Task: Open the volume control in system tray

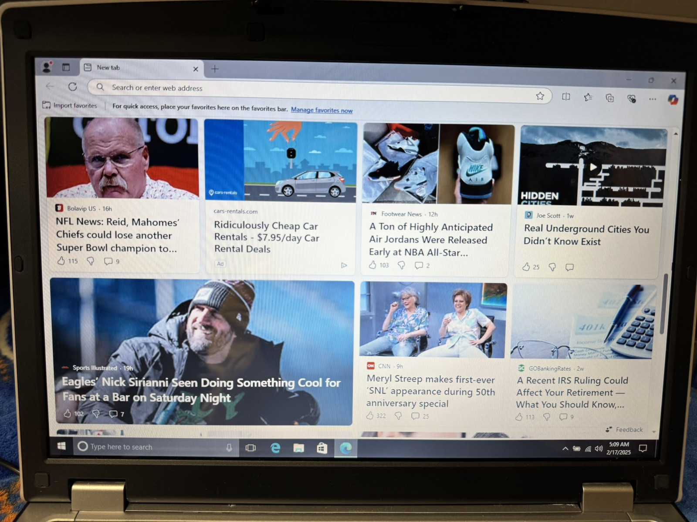Action: 599,448
